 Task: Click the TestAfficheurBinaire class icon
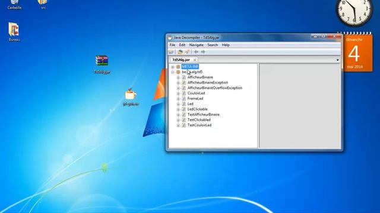pos(184,114)
